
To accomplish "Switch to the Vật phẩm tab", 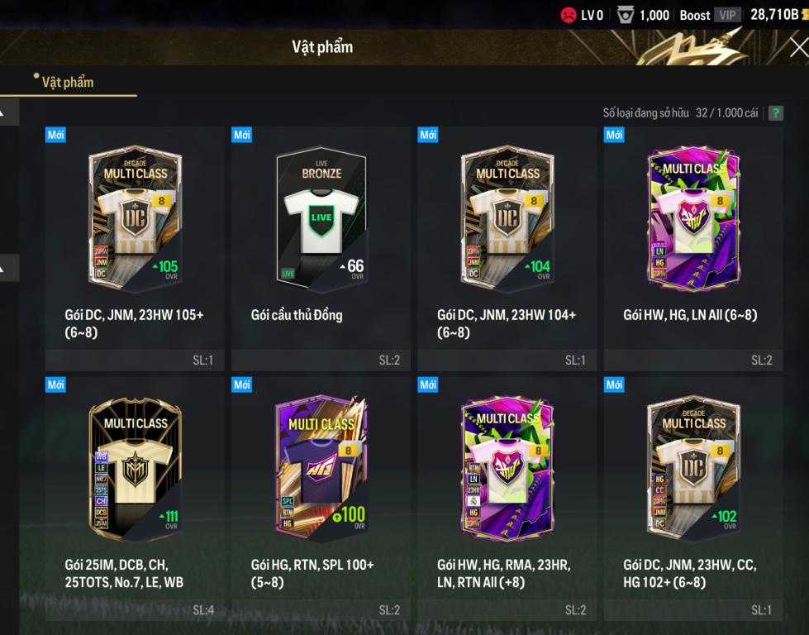I will click(68, 83).
